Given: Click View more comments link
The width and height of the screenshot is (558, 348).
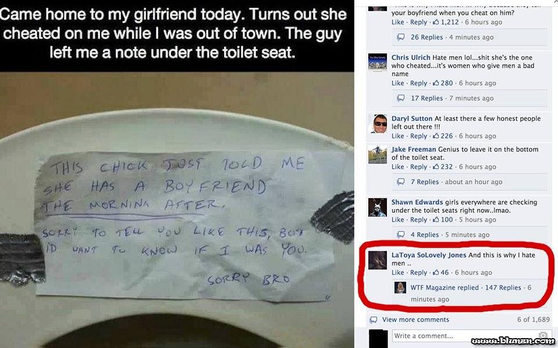Looking at the screenshot, I should 415,320.
